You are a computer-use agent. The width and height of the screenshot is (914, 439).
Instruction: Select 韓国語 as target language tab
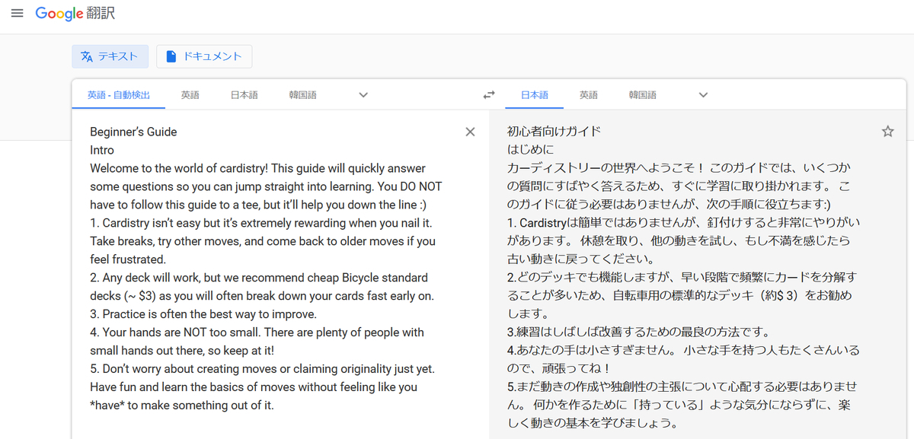(x=642, y=95)
